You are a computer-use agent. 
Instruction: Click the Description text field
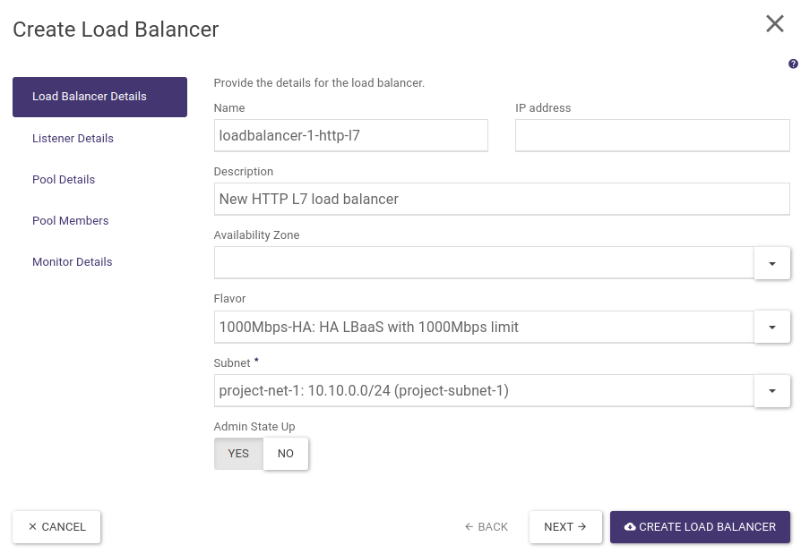[x=501, y=199]
